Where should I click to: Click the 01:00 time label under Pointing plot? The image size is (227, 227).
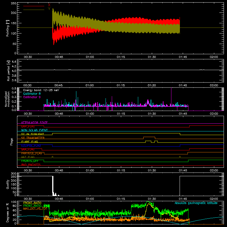(90, 57)
